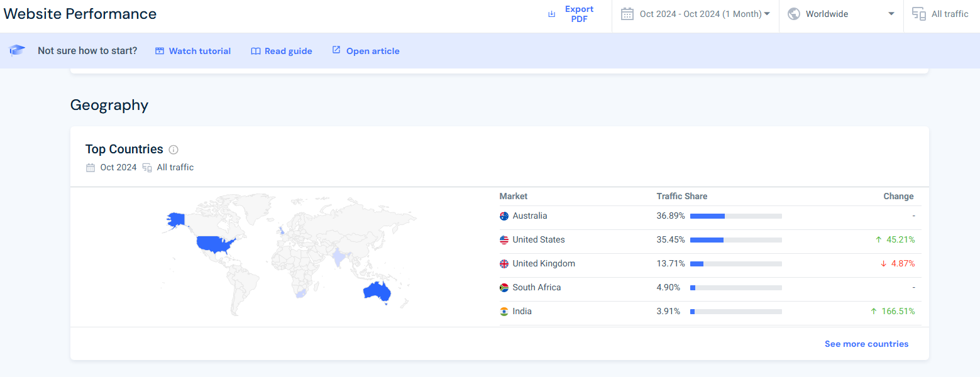Click the book icon beside Read guide

click(x=256, y=51)
